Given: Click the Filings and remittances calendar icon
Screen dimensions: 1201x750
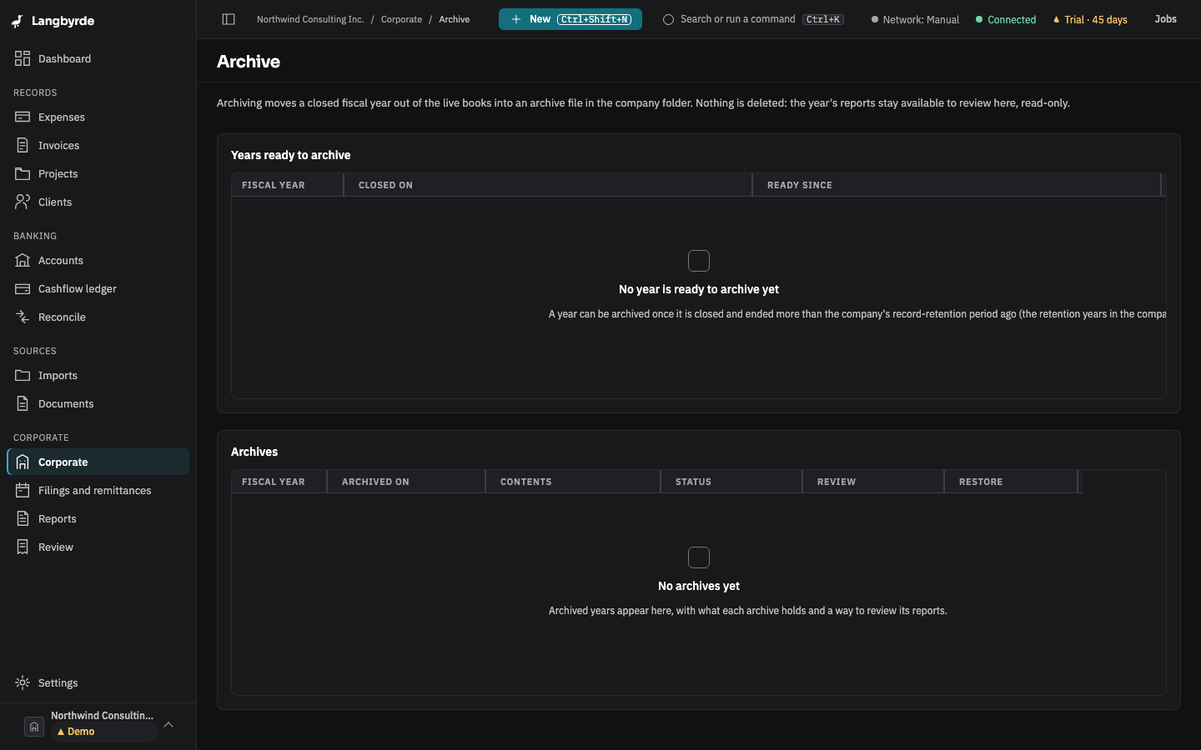Looking at the screenshot, I should [x=23, y=490].
